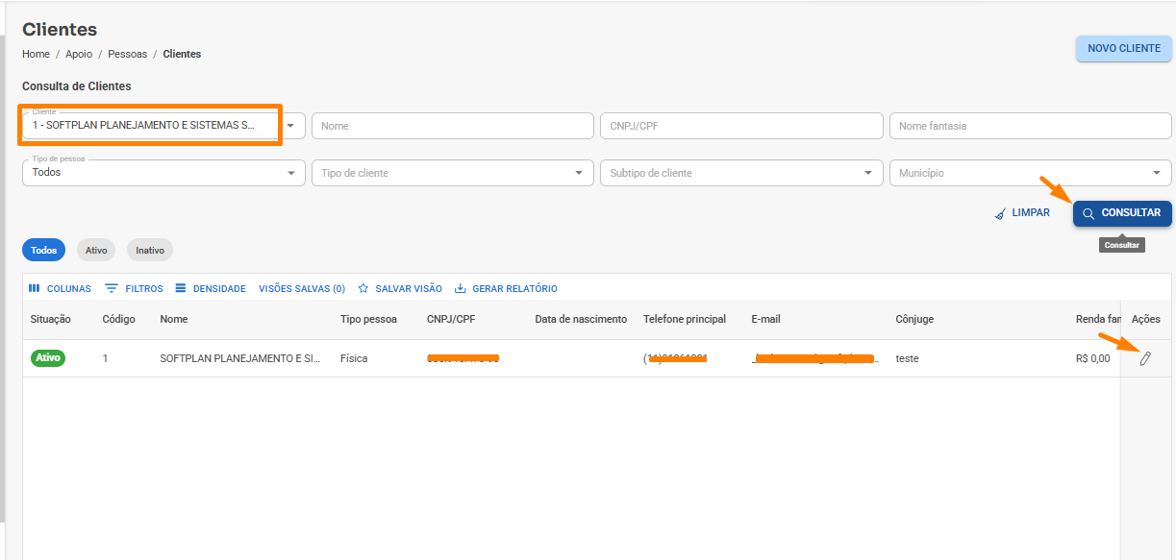This screenshot has width=1176, height=560.
Task: Sort by the Código column header
Action: tap(118, 319)
